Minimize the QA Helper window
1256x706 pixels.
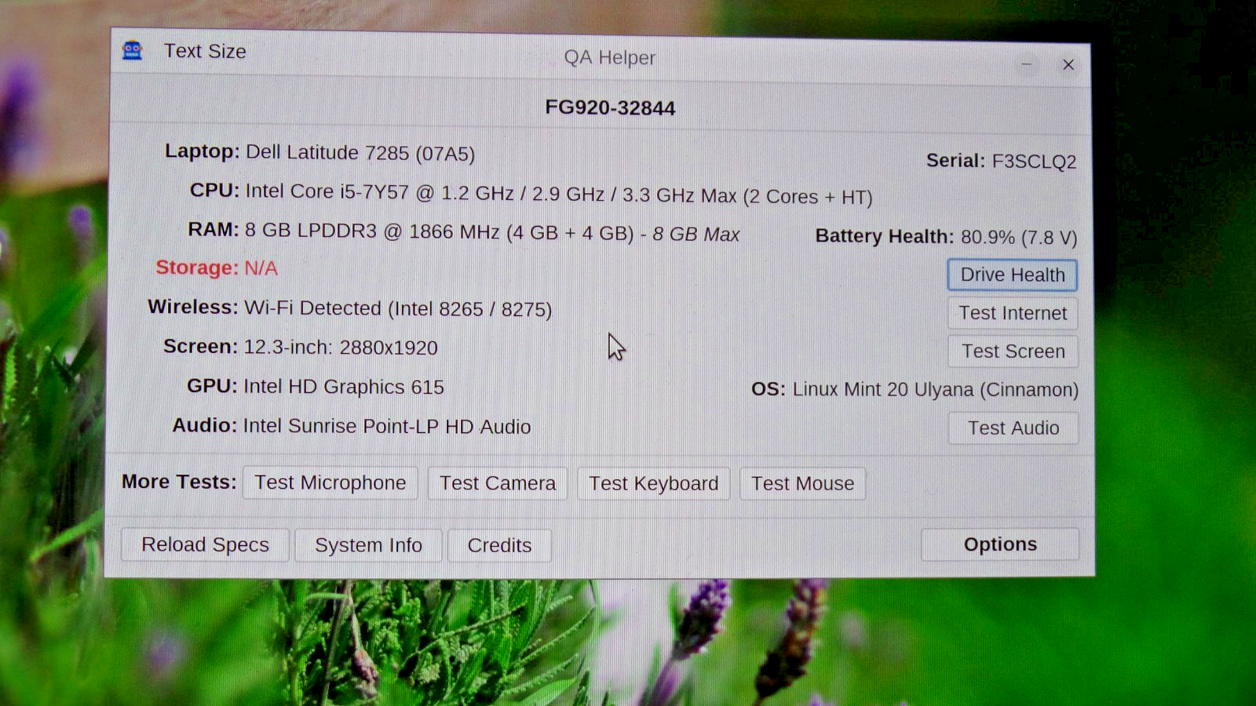(x=1026, y=64)
